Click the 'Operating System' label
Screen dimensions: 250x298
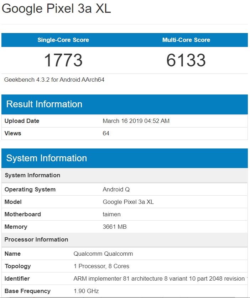coord(30,189)
